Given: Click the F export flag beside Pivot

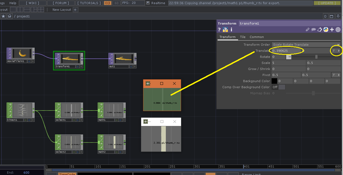Looking at the screenshot, I should tap(334, 75).
